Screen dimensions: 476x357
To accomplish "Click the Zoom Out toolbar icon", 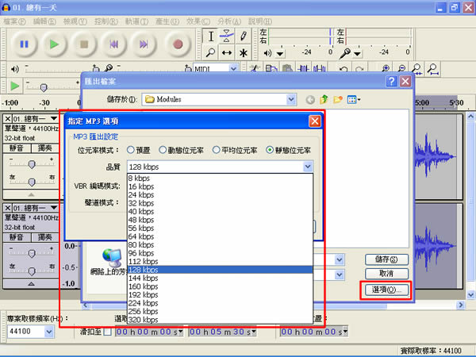I will pyautogui.click(x=401, y=69).
